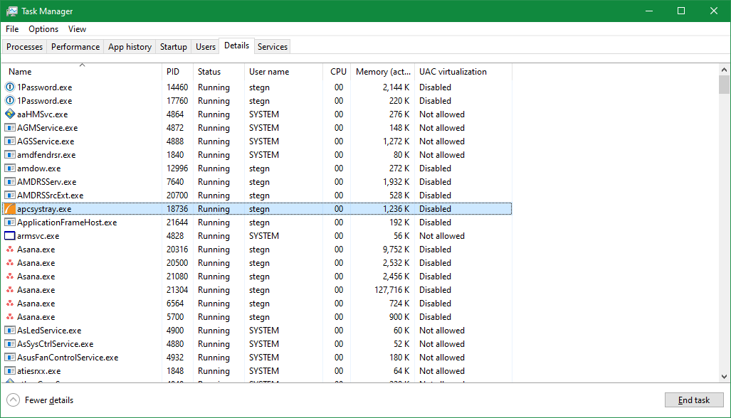Click the scrollbar up arrow

coord(724,69)
